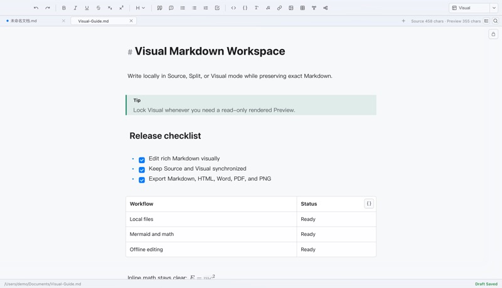Insert a callout with the alert bubble icon
The height and width of the screenshot is (288, 502).
[x=171, y=8]
